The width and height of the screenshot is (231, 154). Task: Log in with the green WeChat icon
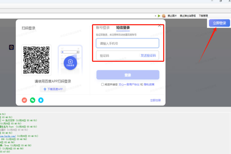pyautogui.click(x=33, y=100)
